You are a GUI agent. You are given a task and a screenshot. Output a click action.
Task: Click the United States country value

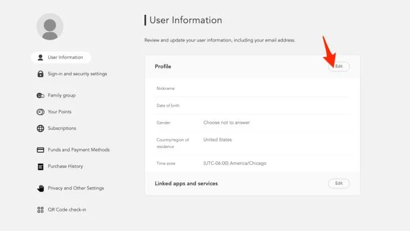click(x=217, y=140)
